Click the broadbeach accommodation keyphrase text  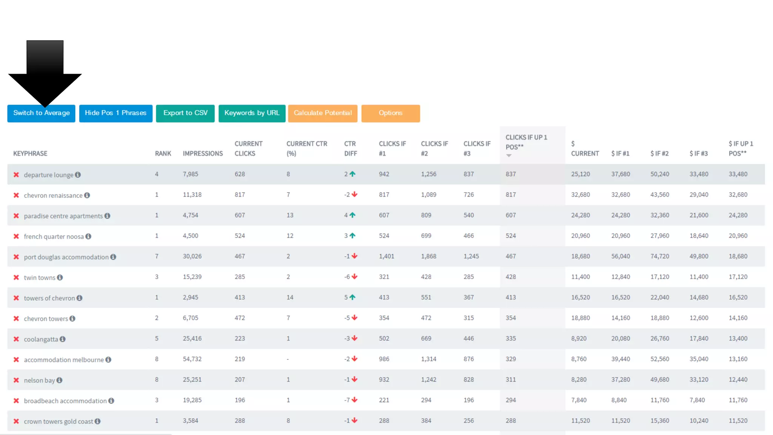(x=65, y=401)
